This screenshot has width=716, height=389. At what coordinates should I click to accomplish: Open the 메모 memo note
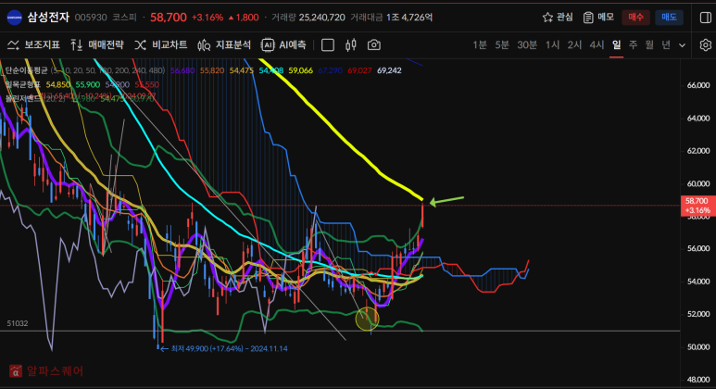(x=598, y=18)
